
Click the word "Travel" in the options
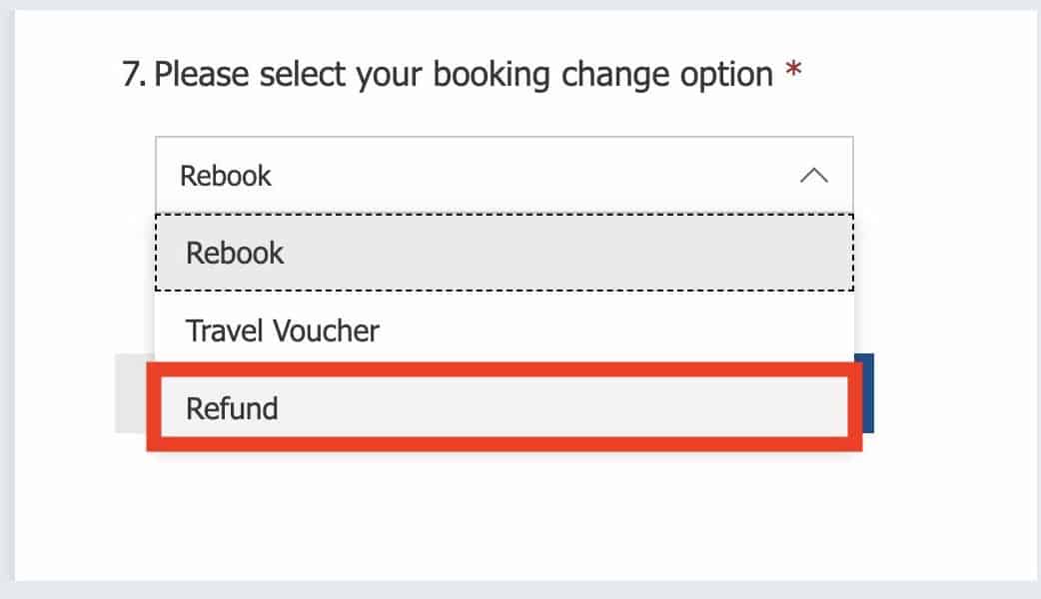221,330
